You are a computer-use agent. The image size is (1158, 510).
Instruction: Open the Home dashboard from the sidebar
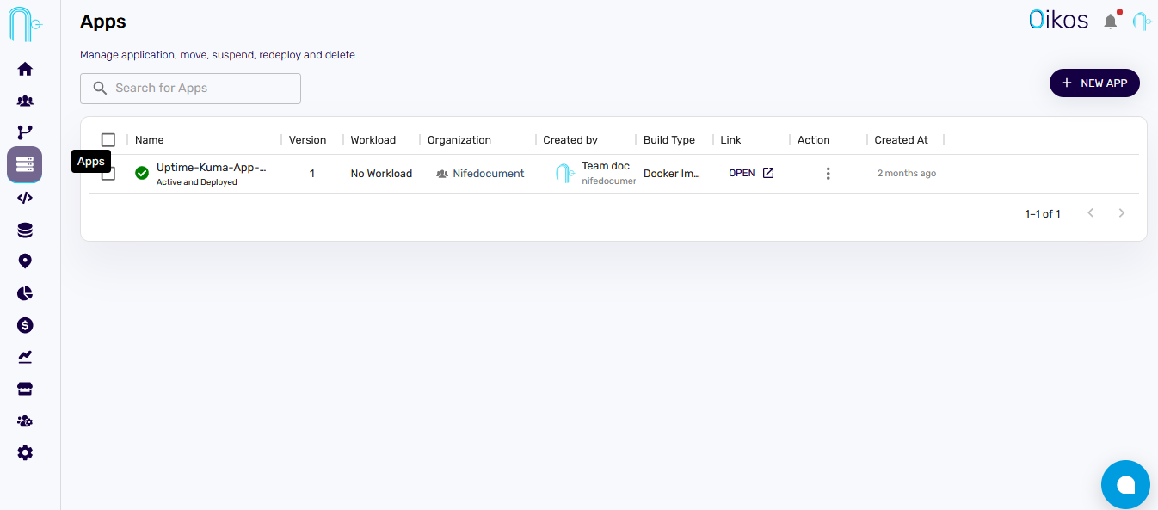pos(24,68)
